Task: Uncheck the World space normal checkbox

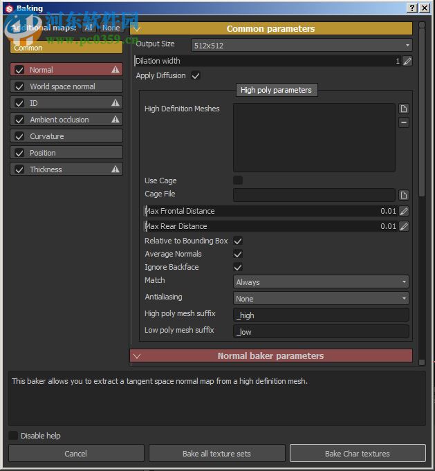Action: click(19, 86)
